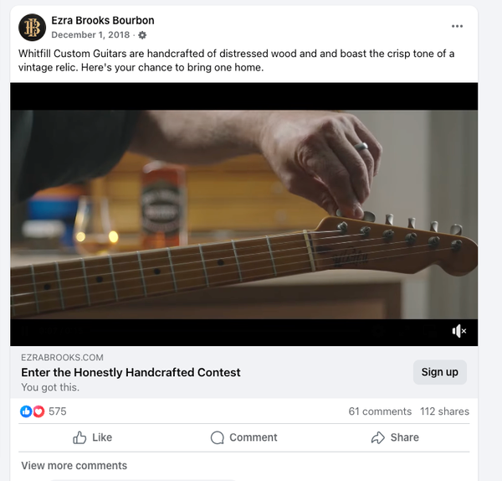Click the post privacy gear icon
This screenshot has width=502, height=481.
142,35
